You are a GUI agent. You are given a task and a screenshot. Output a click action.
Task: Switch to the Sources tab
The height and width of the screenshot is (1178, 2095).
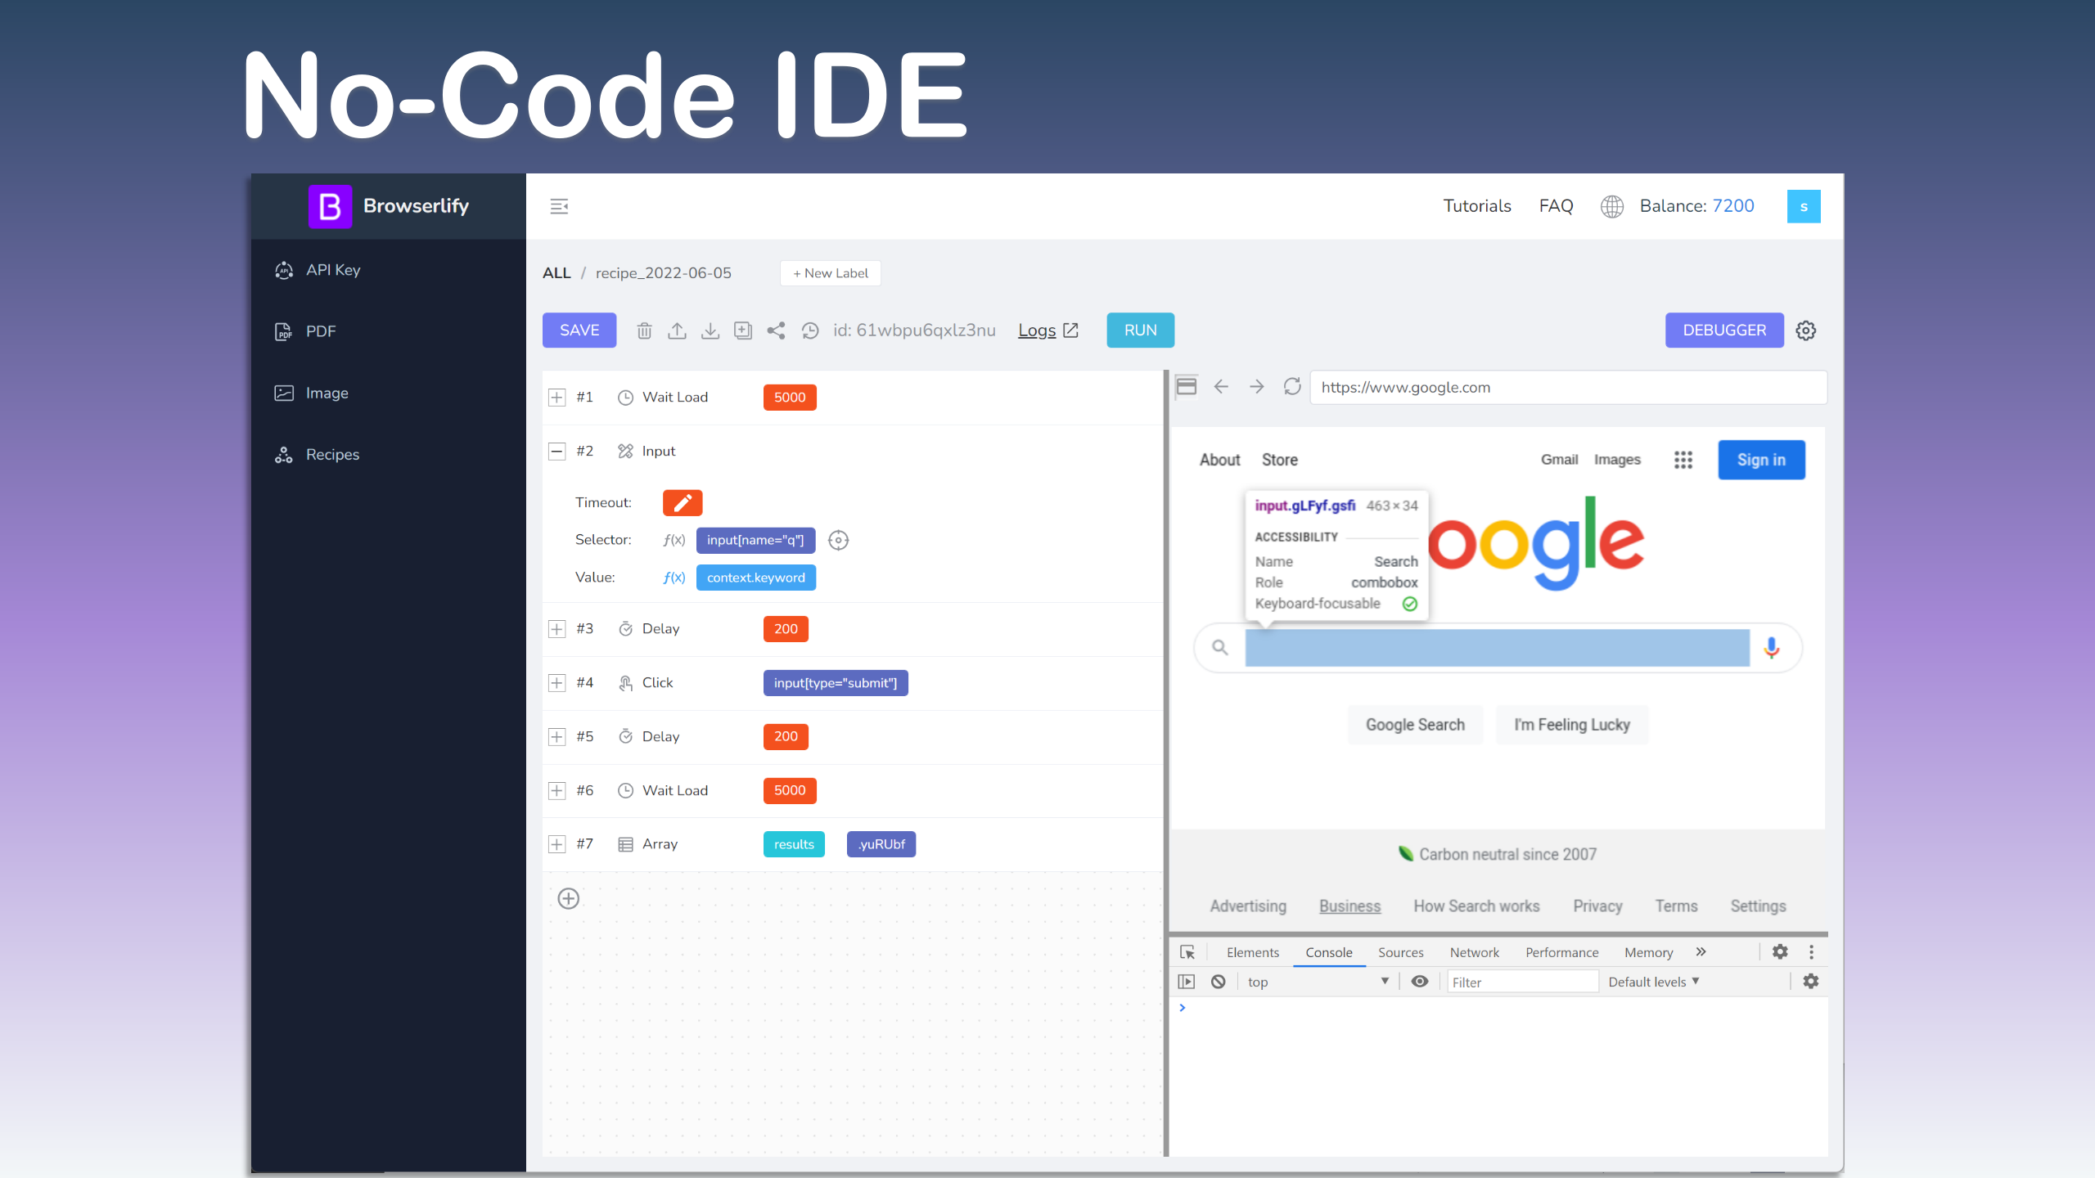click(1400, 952)
